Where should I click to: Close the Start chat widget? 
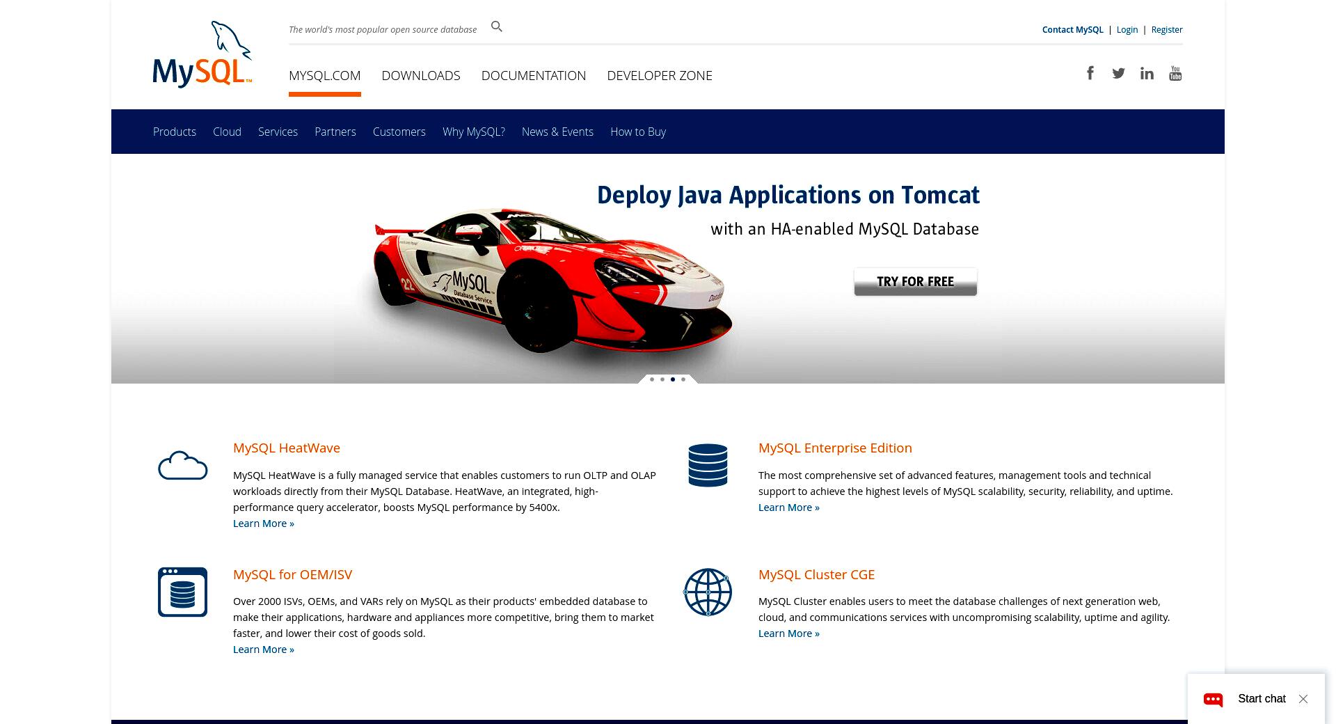[x=1303, y=699]
